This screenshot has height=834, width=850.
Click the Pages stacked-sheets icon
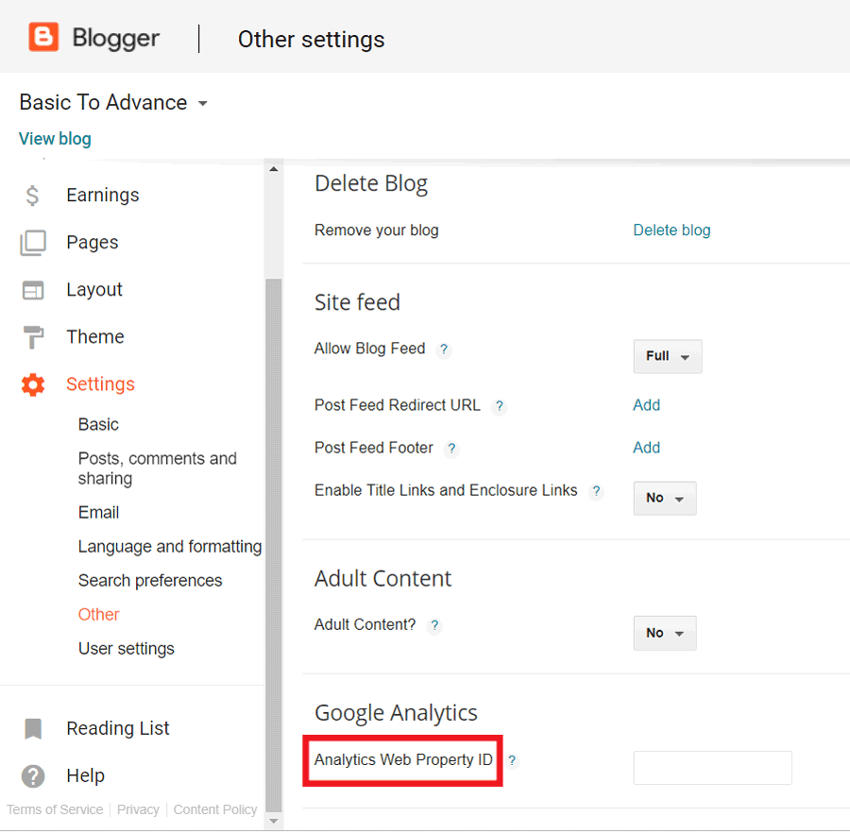pyautogui.click(x=33, y=243)
